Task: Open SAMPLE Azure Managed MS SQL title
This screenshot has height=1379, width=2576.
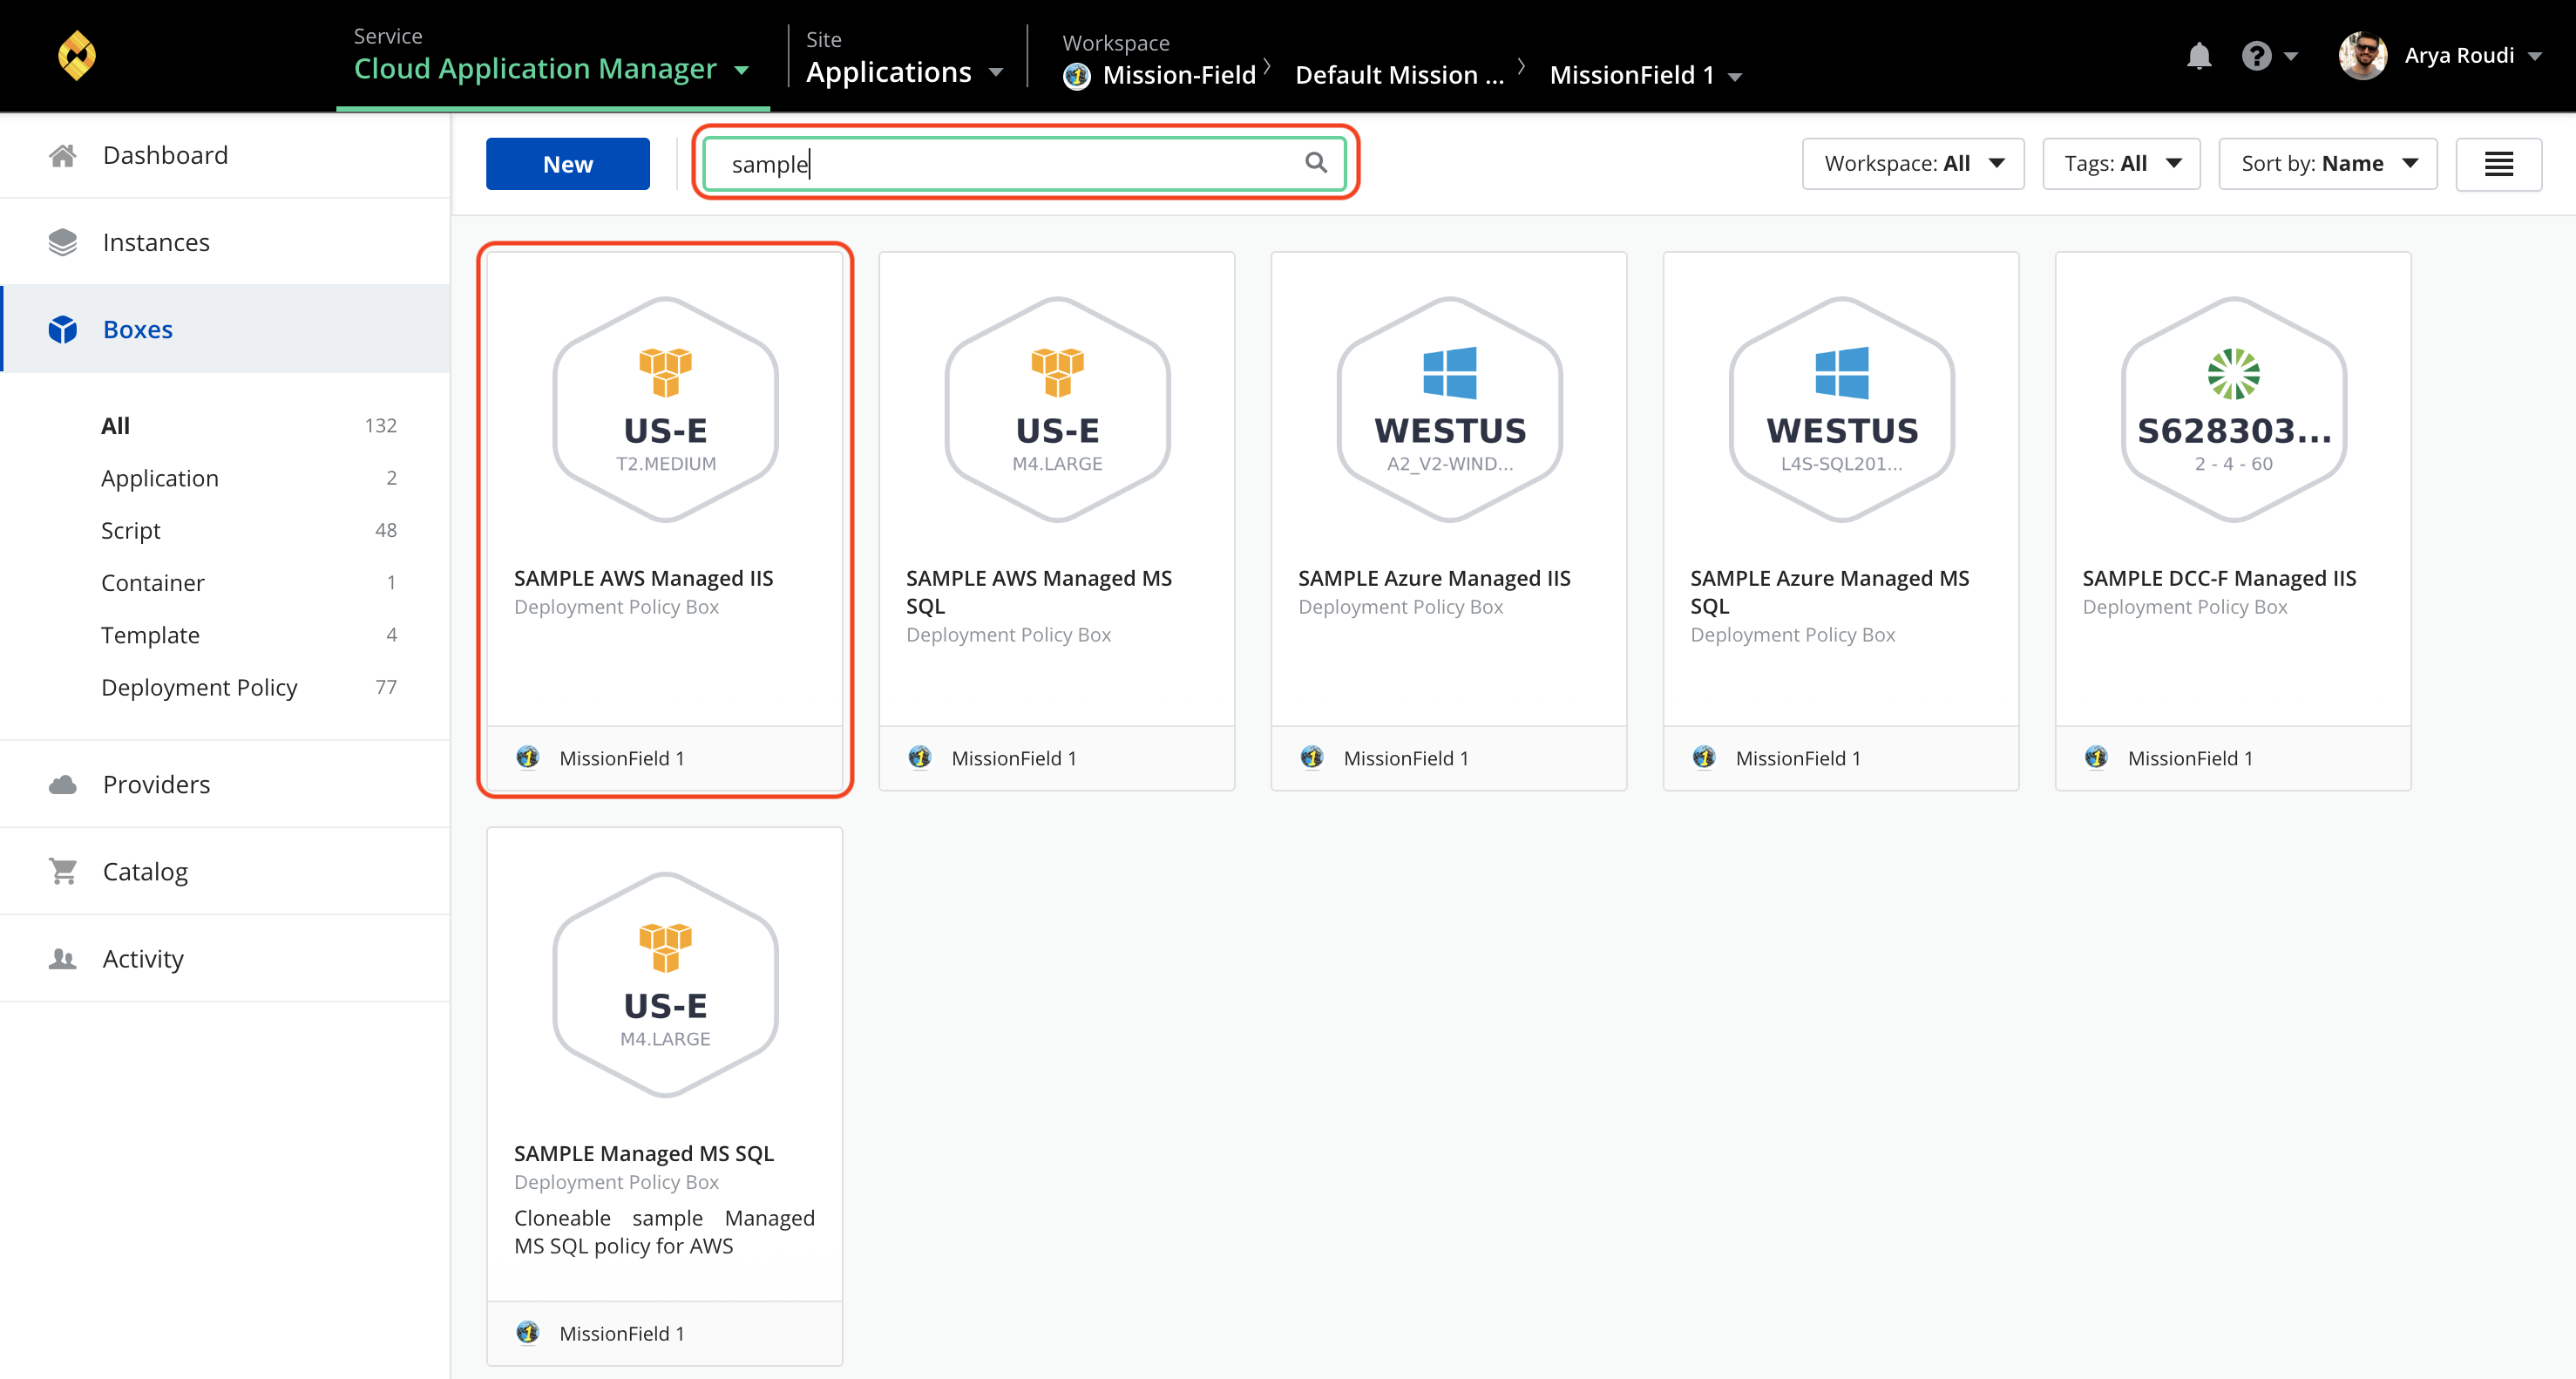Action: [1829, 592]
